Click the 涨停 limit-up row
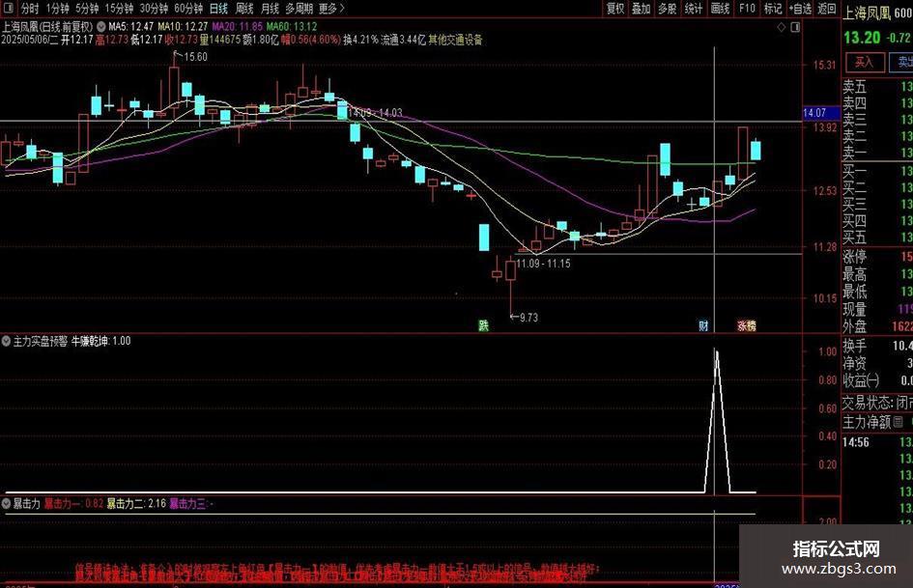 tap(878, 257)
